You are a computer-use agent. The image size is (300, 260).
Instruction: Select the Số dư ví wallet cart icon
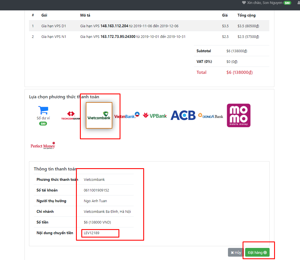(x=43, y=110)
